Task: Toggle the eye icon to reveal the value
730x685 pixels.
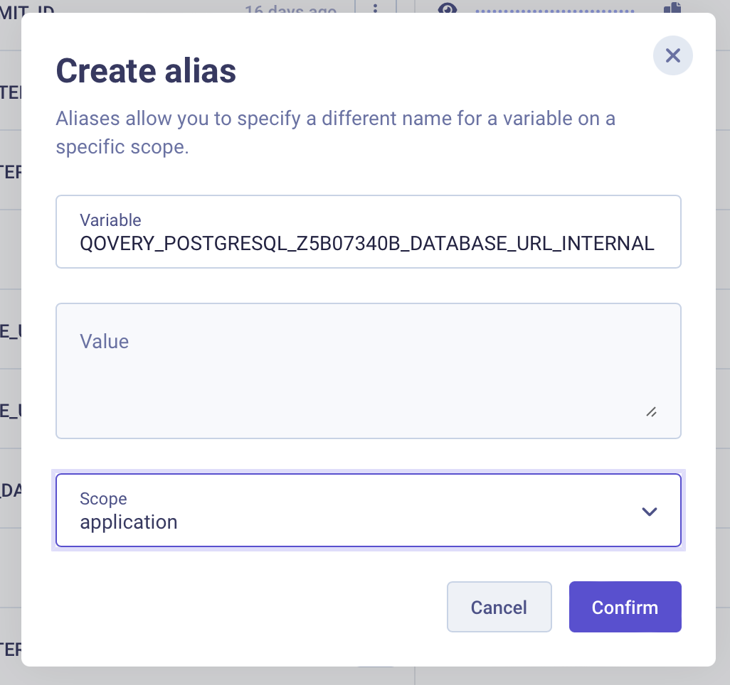Action: (447, 8)
